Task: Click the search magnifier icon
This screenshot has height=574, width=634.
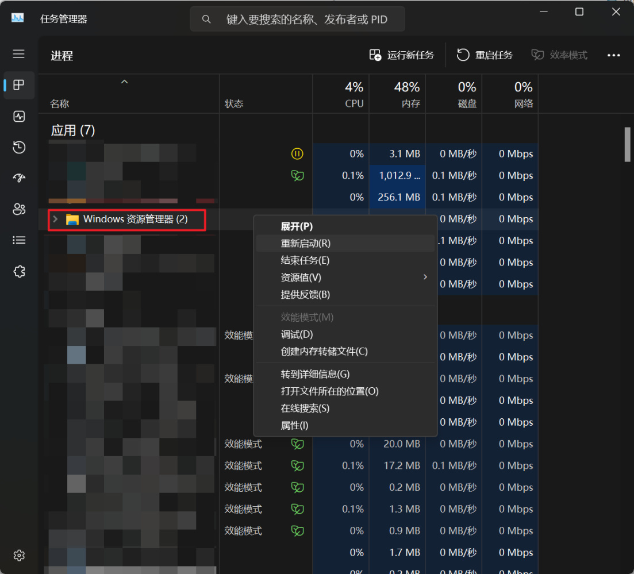Action: coord(206,19)
